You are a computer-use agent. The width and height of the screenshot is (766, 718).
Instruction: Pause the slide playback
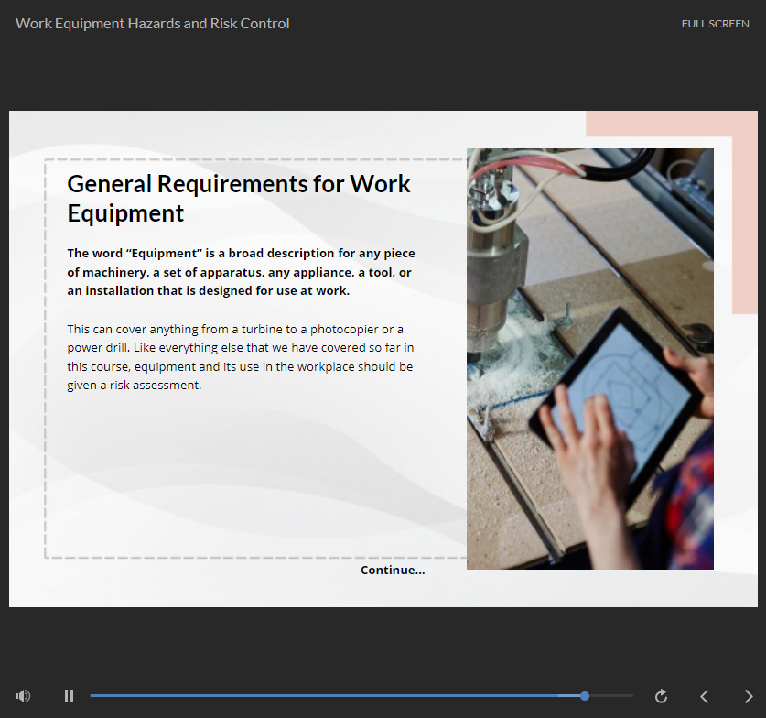point(69,696)
